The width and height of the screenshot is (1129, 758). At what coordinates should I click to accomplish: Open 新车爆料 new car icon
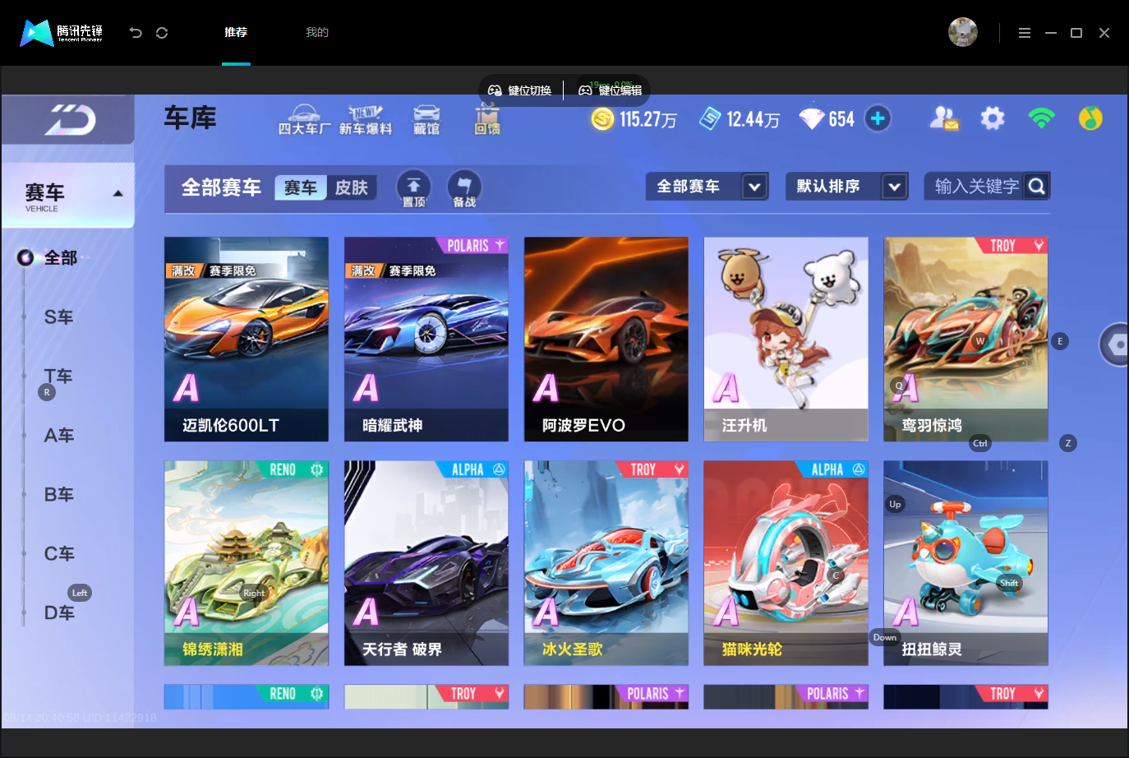(x=366, y=120)
